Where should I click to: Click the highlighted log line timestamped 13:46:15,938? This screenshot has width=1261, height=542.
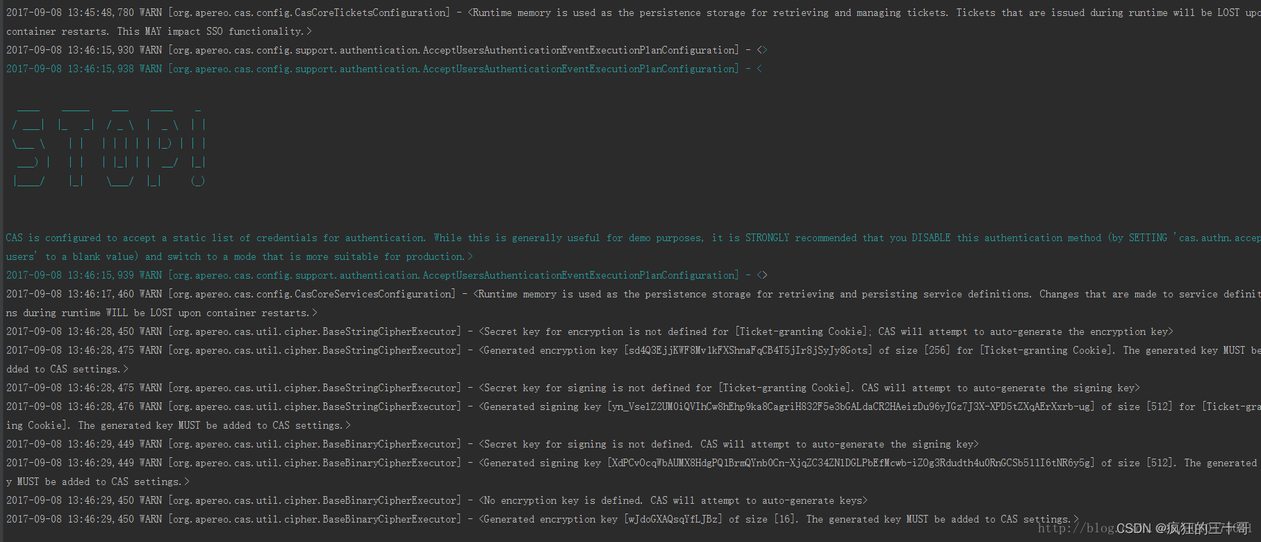pos(384,69)
